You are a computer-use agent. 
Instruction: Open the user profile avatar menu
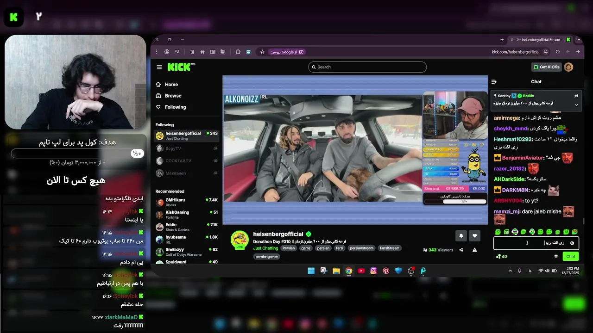(x=568, y=67)
